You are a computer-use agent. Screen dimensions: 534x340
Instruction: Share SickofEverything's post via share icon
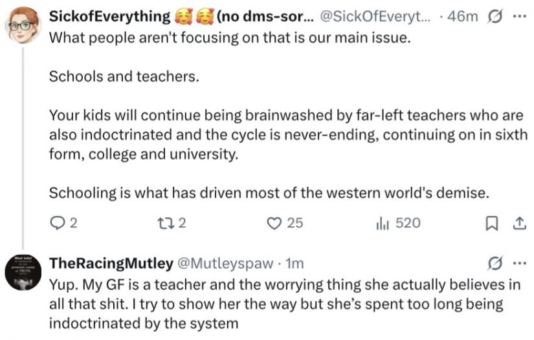pyautogui.click(x=519, y=224)
